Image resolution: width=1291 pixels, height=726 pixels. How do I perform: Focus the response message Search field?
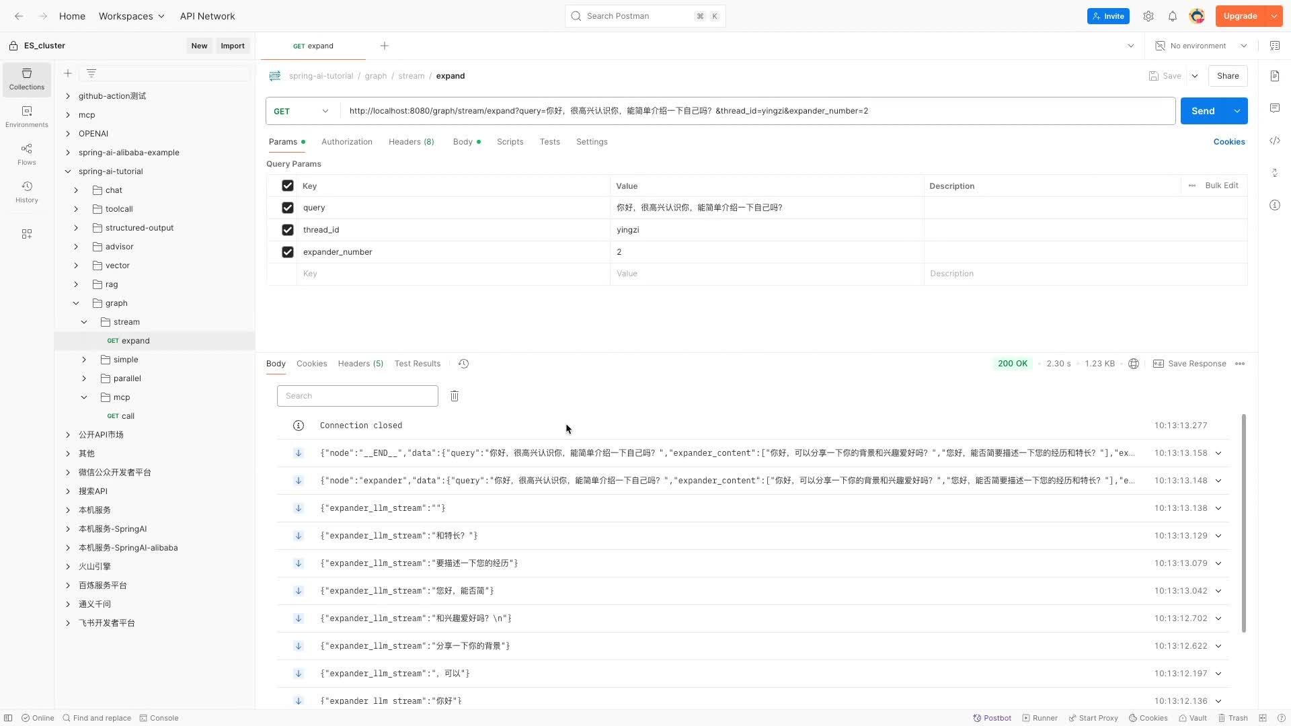[358, 396]
